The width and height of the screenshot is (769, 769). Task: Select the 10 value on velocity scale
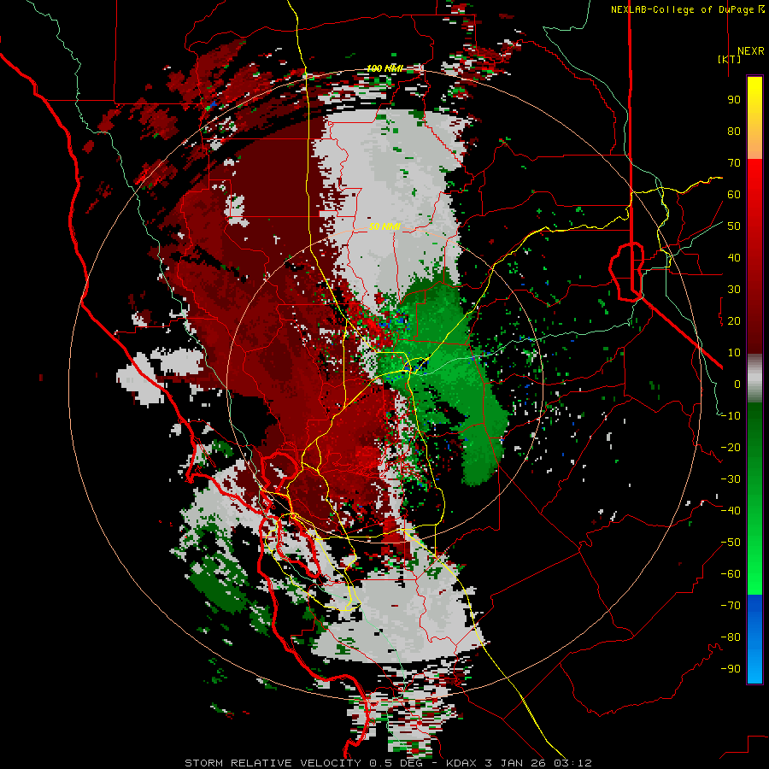[x=734, y=353]
